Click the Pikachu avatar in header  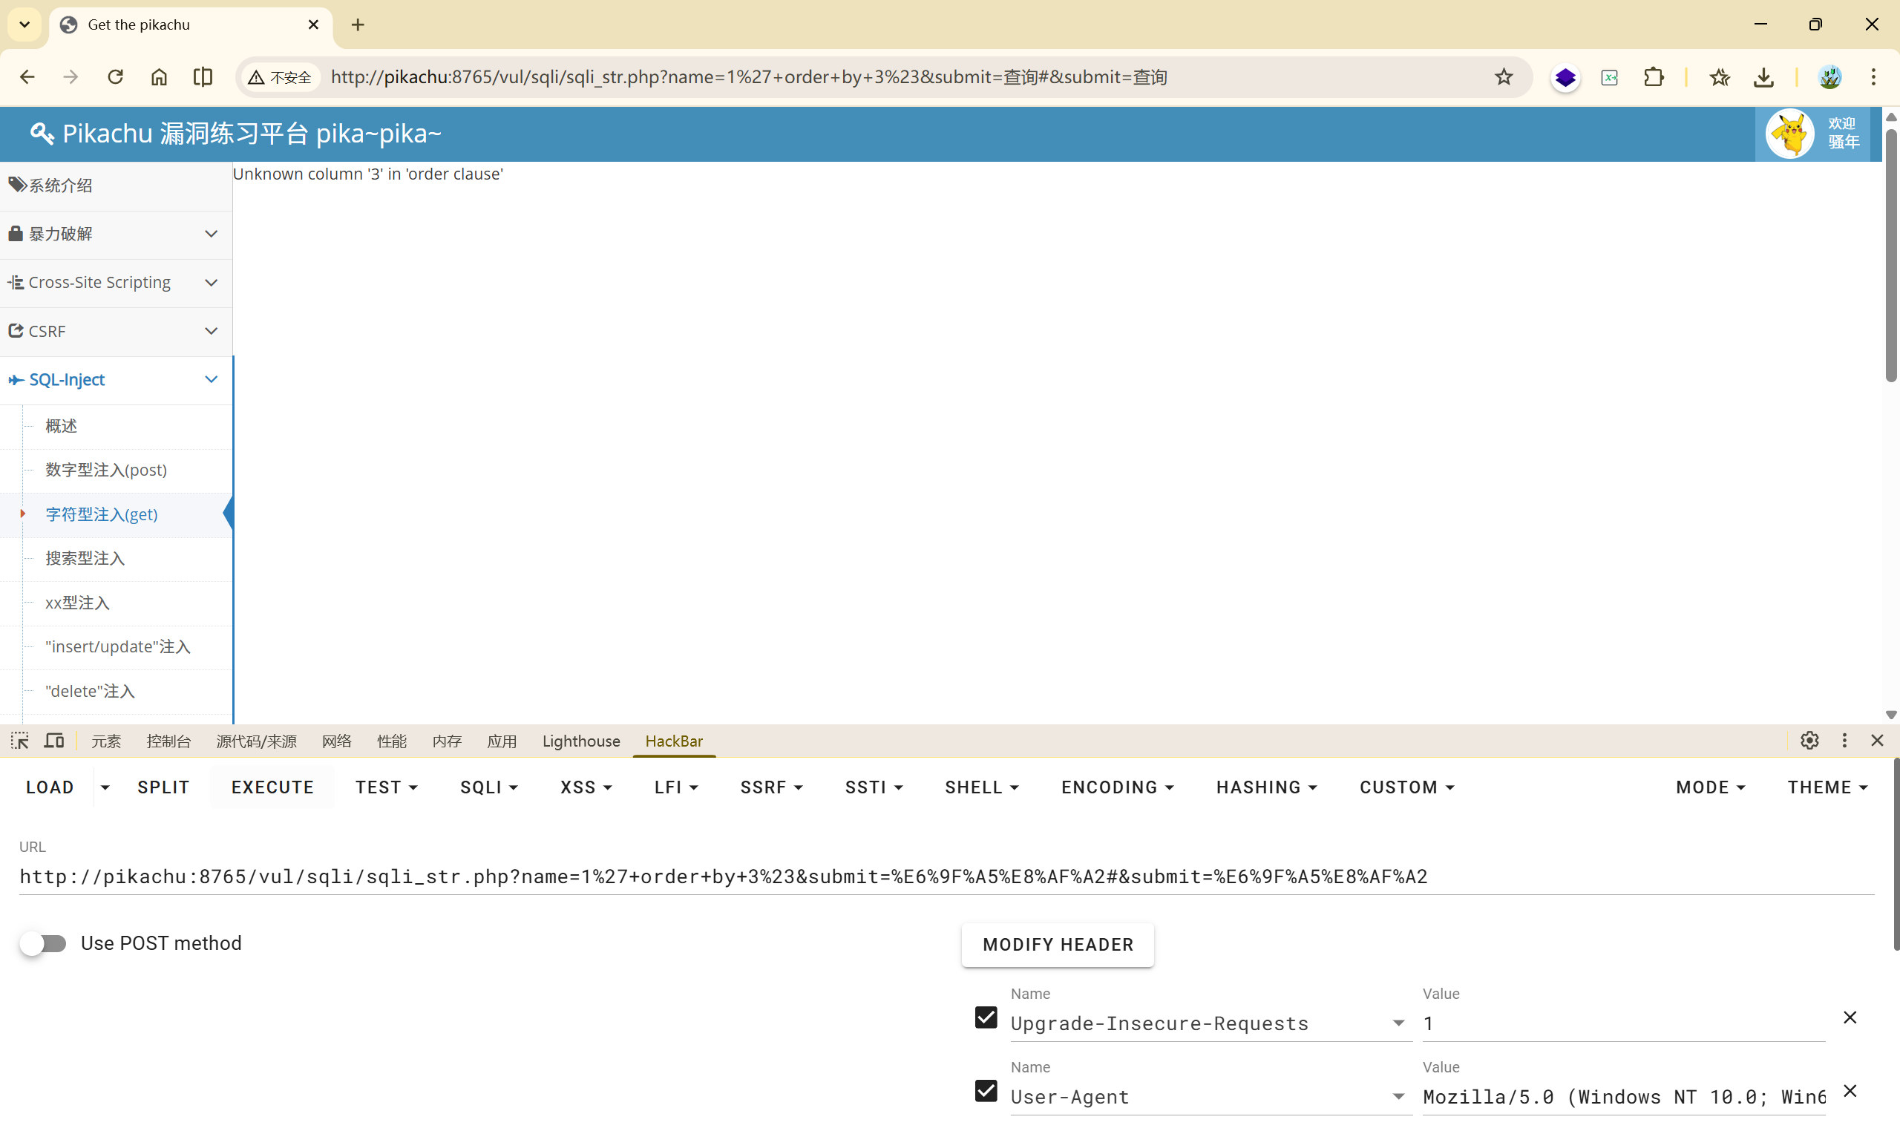[x=1789, y=134]
